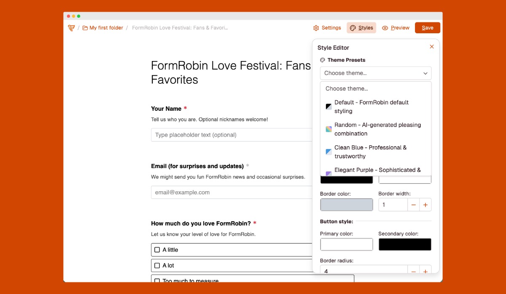The width and height of the screenshot is (506, 294).
Task: Click the Clean Blue theme swatch icon
Action: (329, 152)
